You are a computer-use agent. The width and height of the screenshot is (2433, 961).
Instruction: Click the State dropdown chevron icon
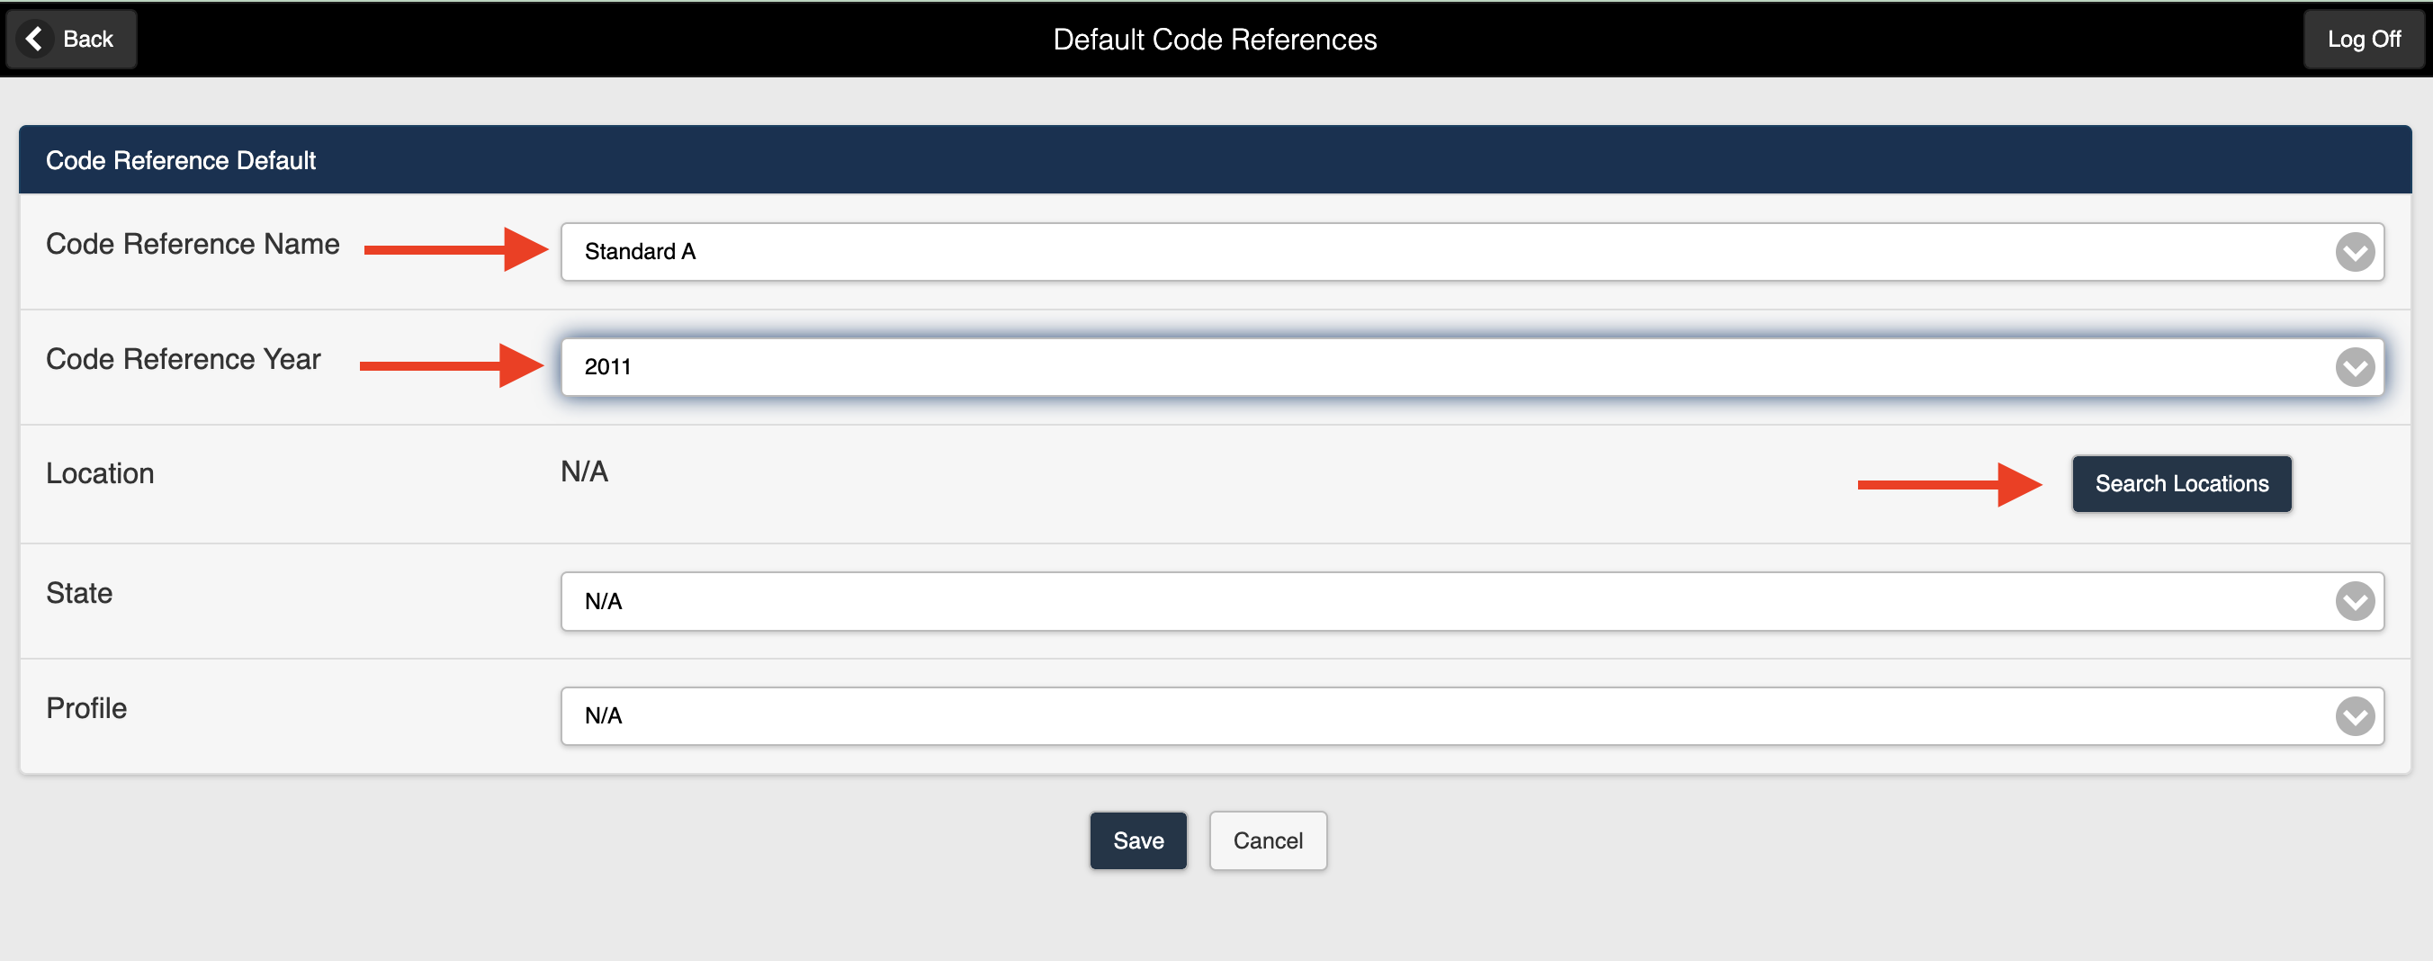coord(2355,601)
